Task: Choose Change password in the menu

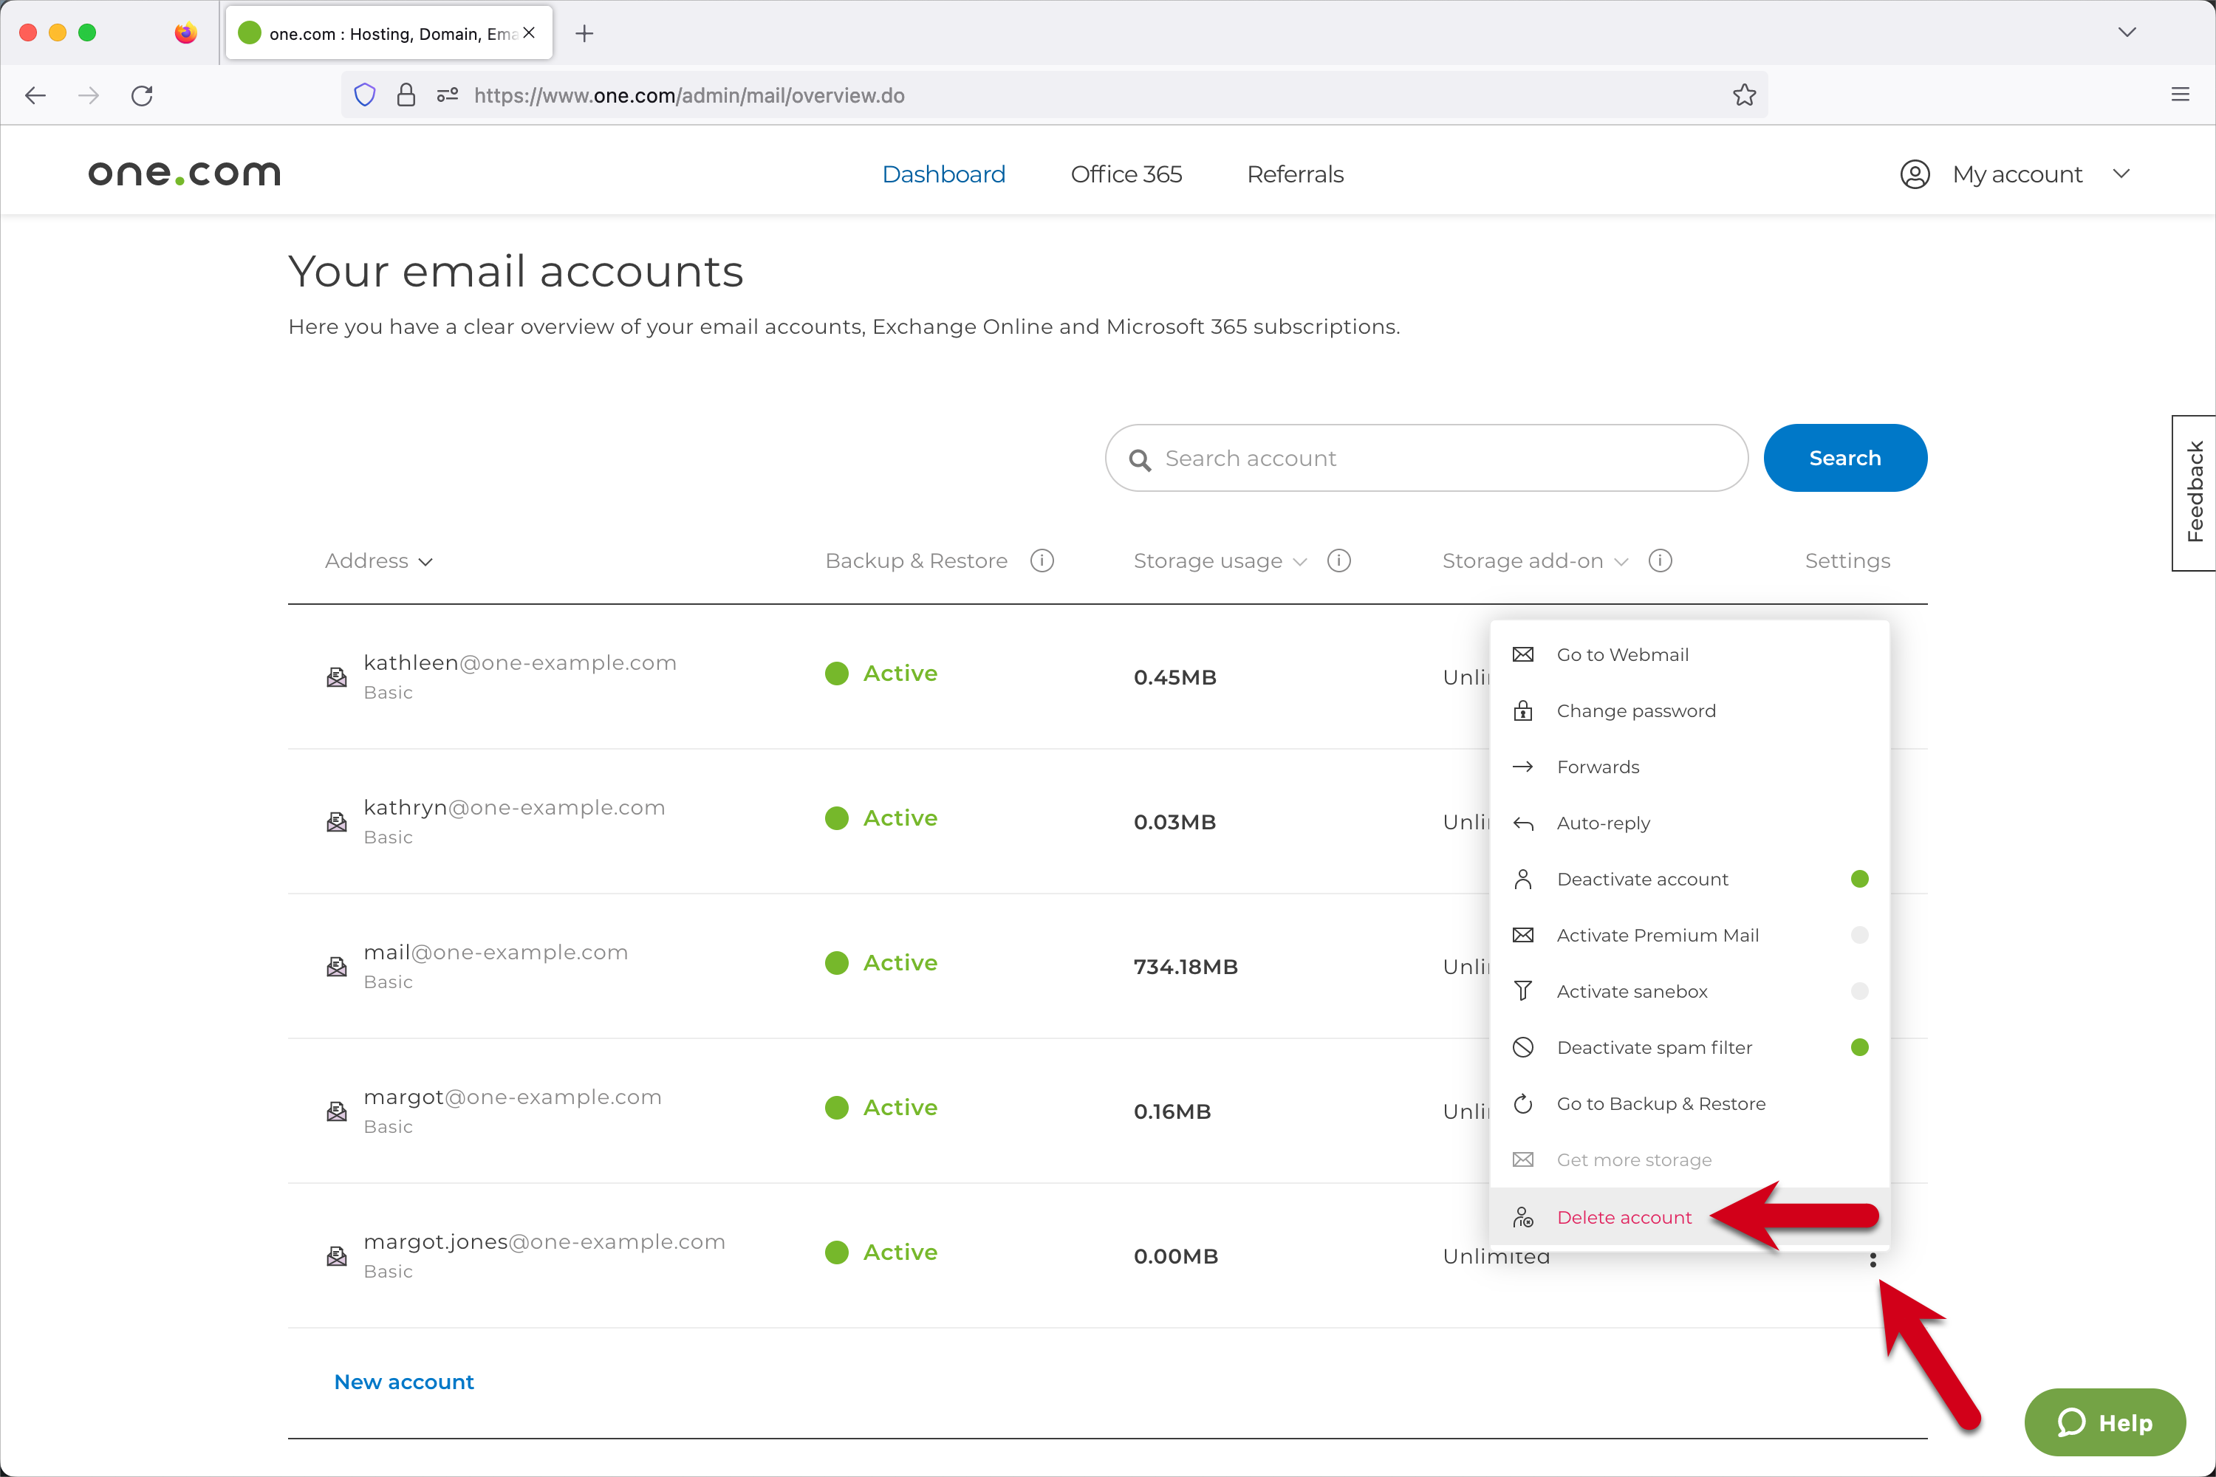Action: click(x=1635, y=710)
